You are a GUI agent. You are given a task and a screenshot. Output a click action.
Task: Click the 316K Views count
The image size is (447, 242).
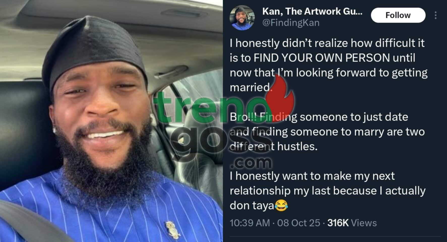pyautogui.click(x=352, y=223)
